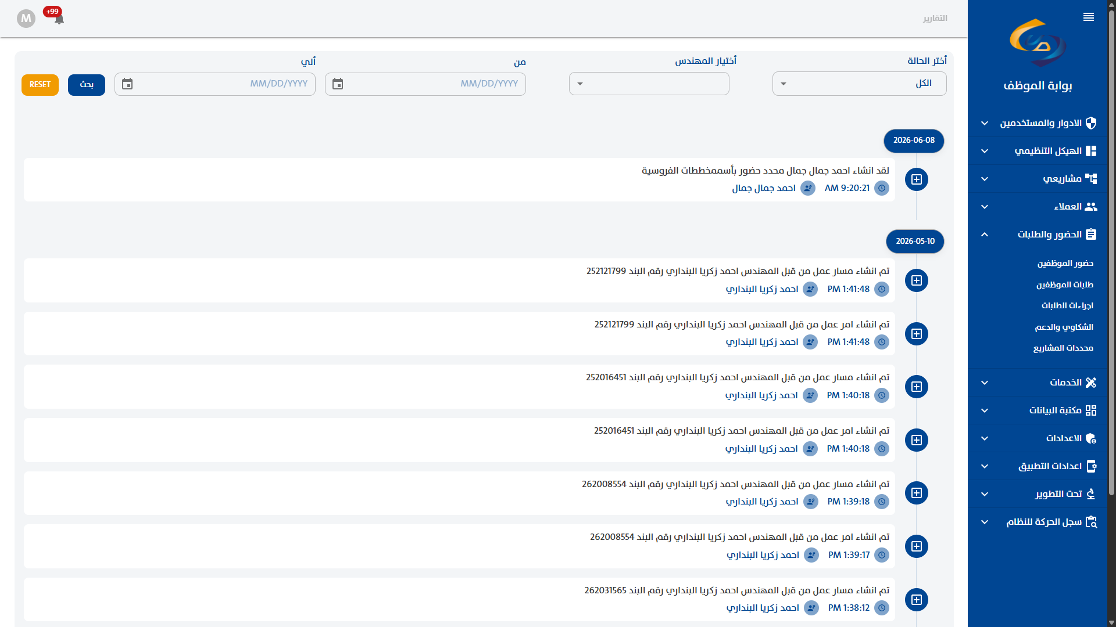Click the الخدمات tools icon
Image resolution: width=1116 pixels, height=627 pixels.
pyautogui.click(x=1091, y=383)
